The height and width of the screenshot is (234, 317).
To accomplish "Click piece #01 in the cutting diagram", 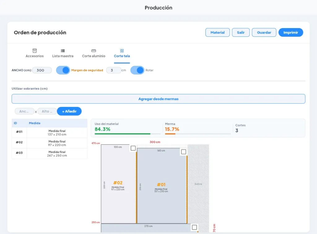I will coord(162,186).
